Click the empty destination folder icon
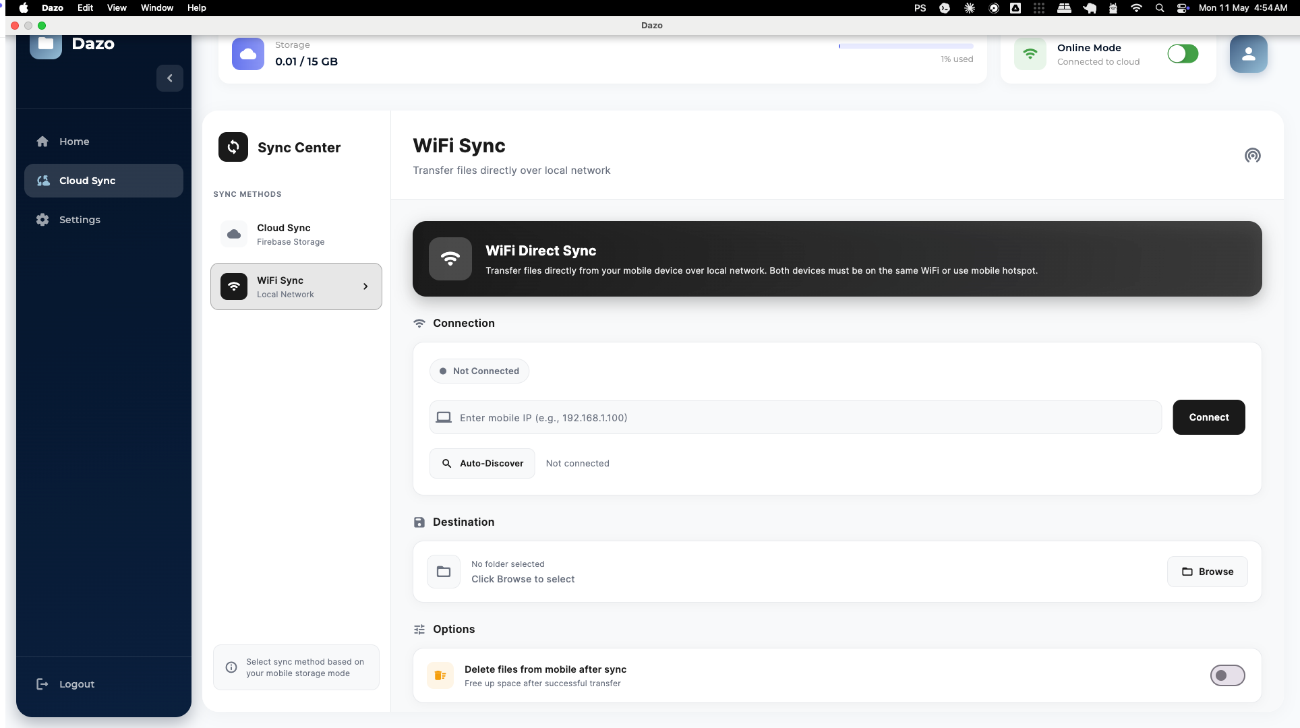This screenshot has height=728, width=1300. [x=444, y=572]
